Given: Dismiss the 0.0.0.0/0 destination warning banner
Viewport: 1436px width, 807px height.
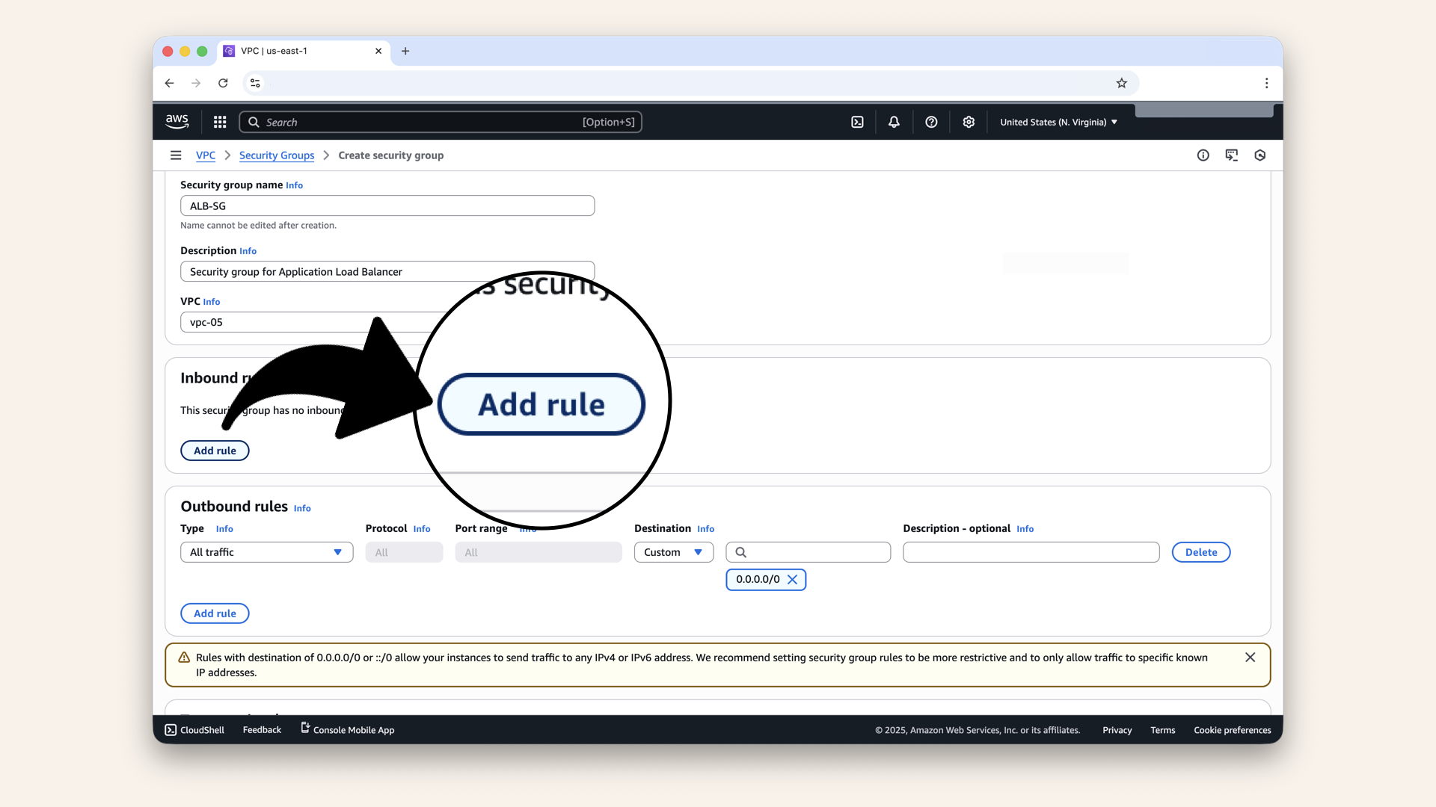Looking at the screenshot, I should pos(1250,658).
